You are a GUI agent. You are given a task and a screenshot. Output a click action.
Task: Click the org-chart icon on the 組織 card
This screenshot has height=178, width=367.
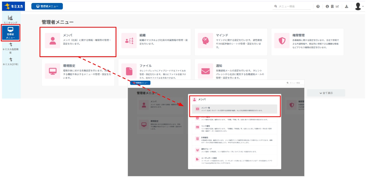click(129, 41)
